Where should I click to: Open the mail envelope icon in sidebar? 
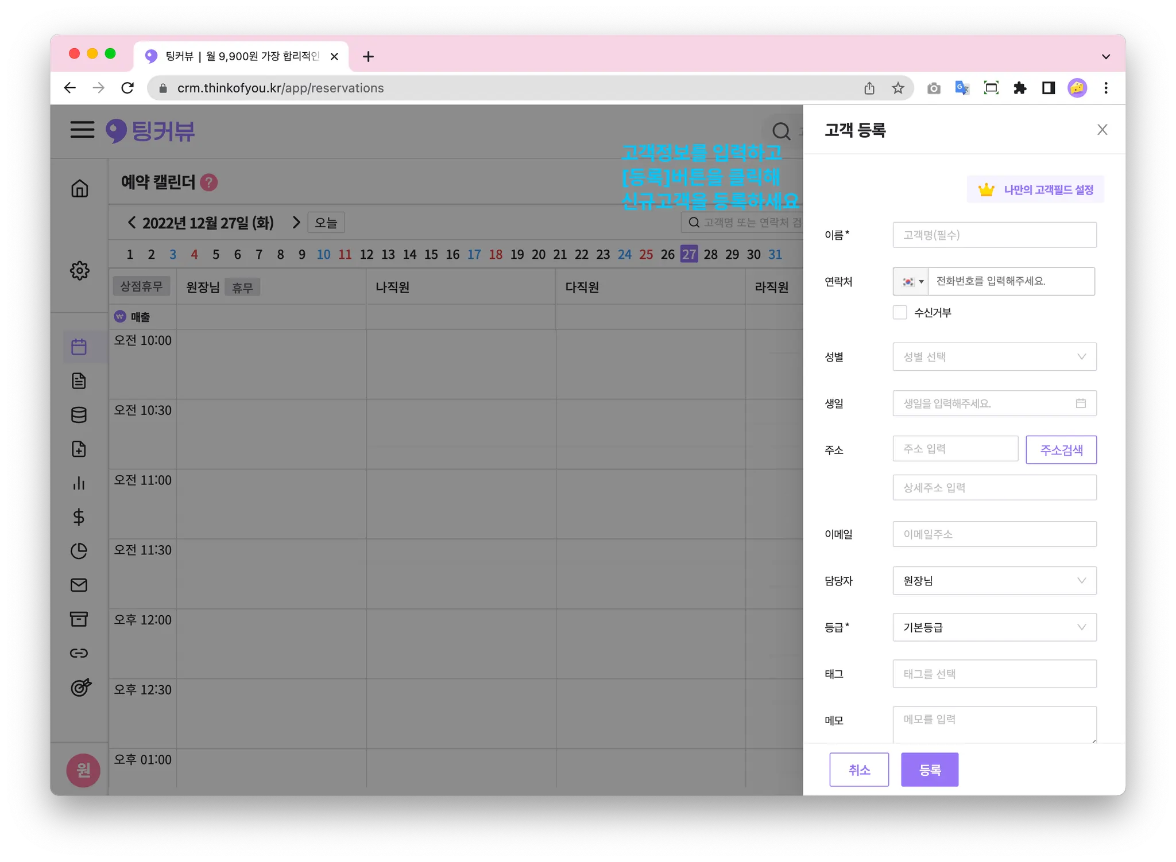[x=79, y=585]
